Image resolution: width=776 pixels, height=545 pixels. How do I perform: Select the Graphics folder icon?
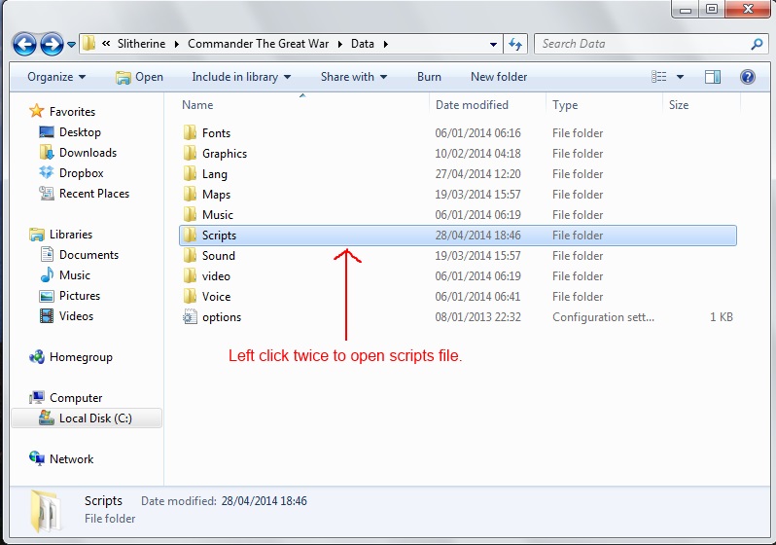pyautogui.click(x=190, y=153)
